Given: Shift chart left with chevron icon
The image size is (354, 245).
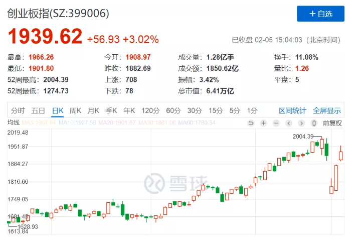Looking at the screenshot, I should click(288, 123).
